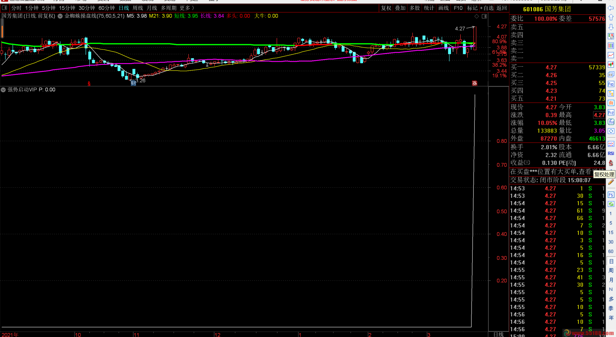Click the down-arrow next stock icon
Image resolution: width=616 pixels, height=337 pixels.
click(x=611, y=27)
